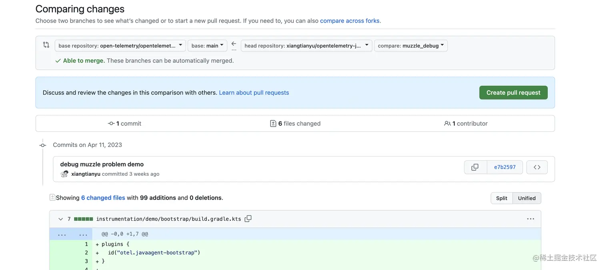Screen dimensions: 605x270
Task: Collapse build.gradle.kts file diff chevron
Action: coord(60,219)
